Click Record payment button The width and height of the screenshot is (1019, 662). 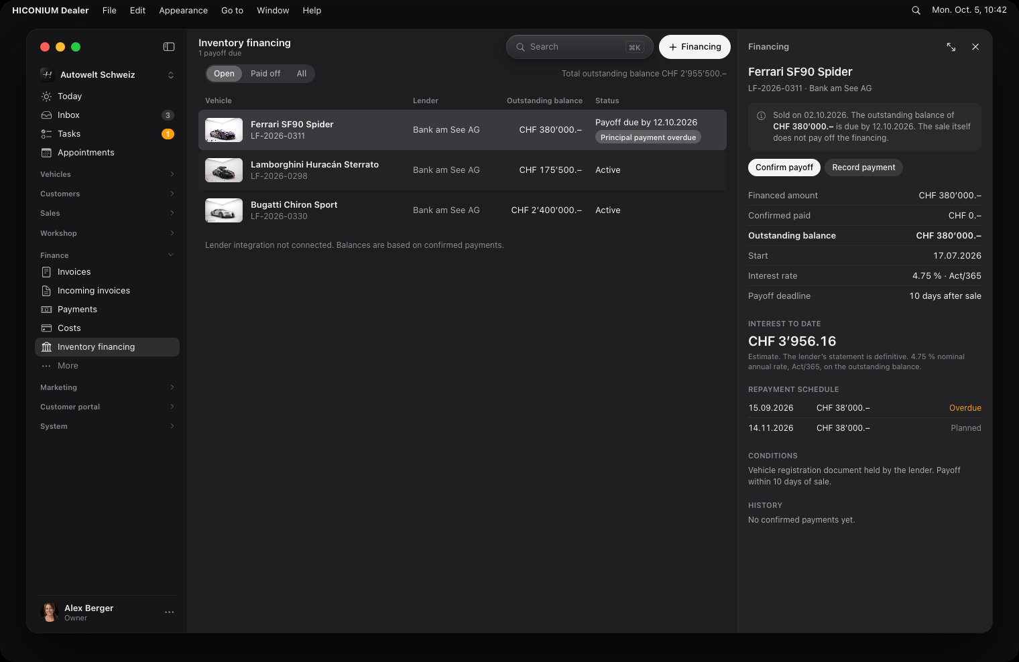coord(863,168)
